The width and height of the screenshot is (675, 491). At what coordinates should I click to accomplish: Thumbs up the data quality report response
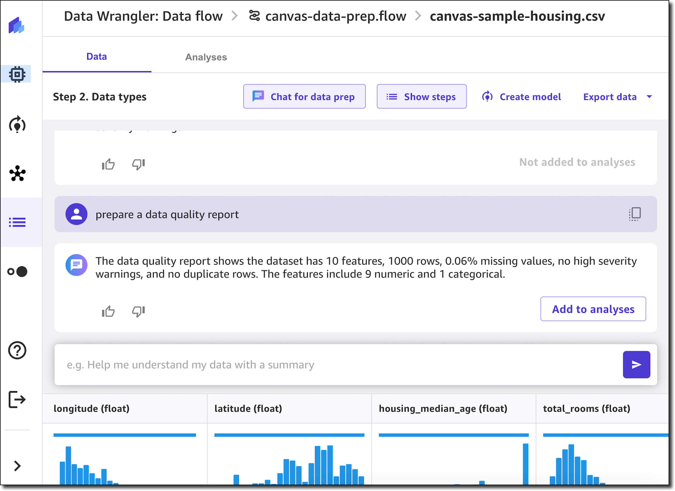tap(108, 311)
